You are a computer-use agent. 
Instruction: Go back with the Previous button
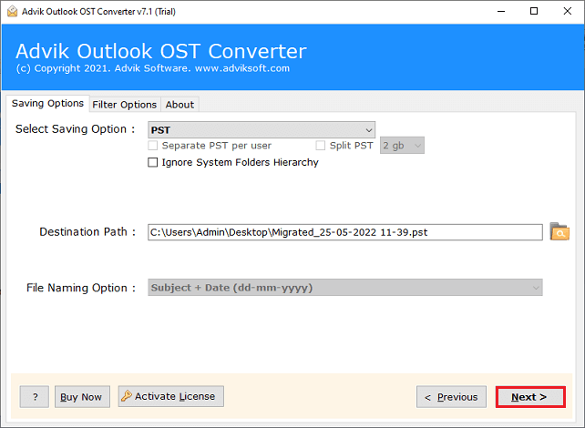point(451,397)
